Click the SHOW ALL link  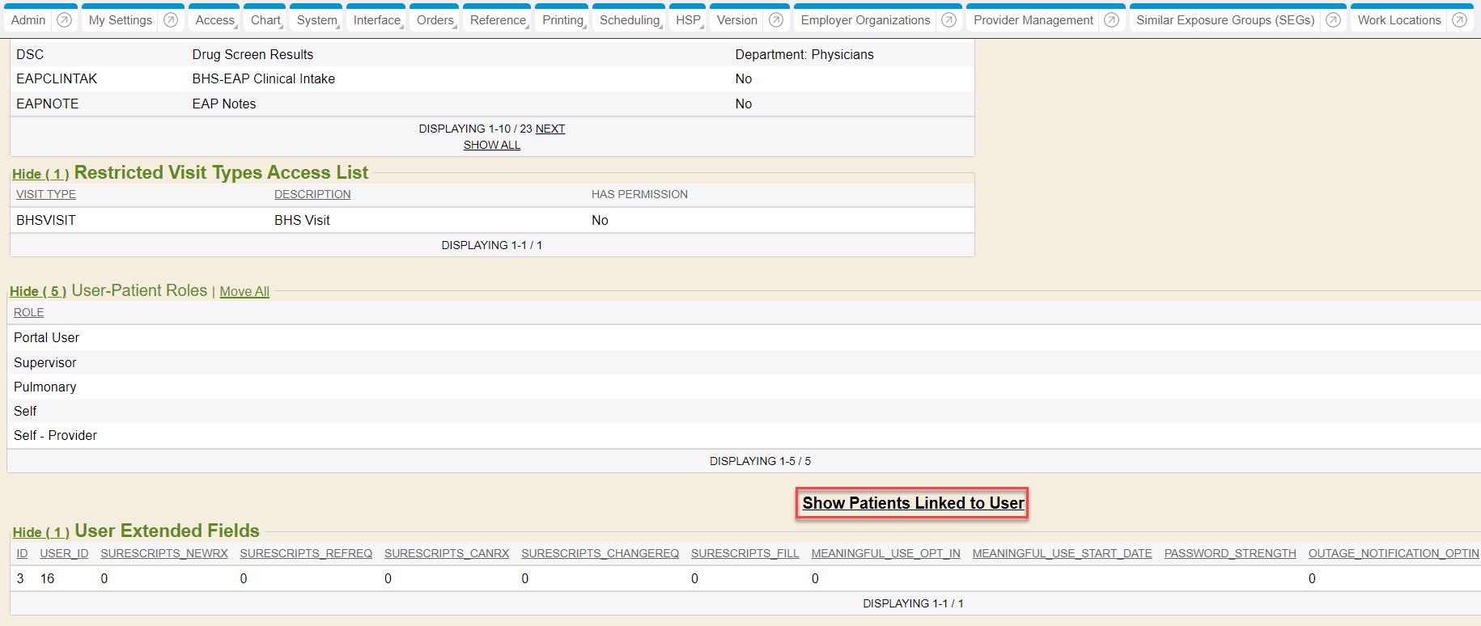(492, 145)
